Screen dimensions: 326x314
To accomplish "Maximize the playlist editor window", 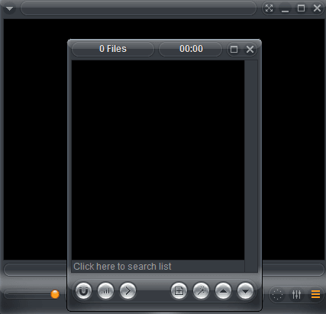I will [x=234, y=49].
